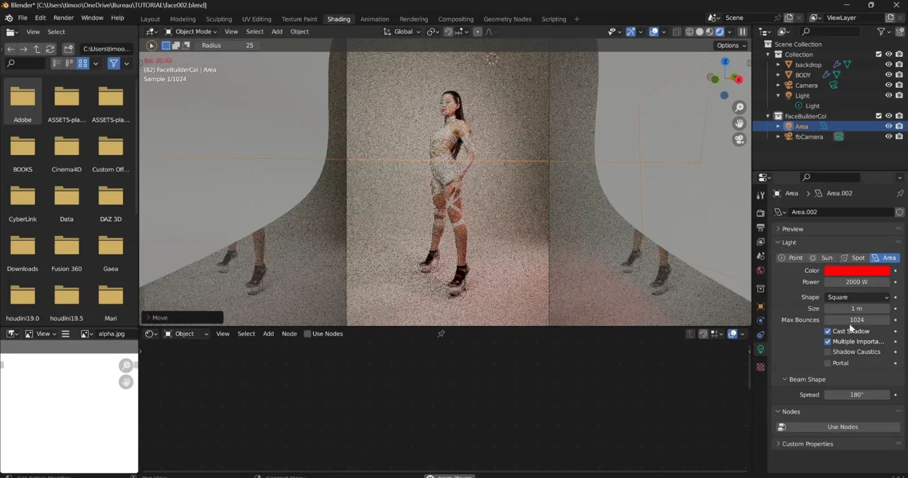The image size is (908, 478).
Task: Open the World properties tab icon
Action: point(760,270)
